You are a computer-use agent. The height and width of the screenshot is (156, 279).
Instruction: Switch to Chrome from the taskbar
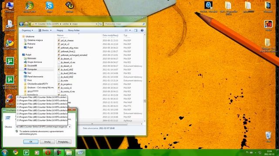click(x=16, y=153)
